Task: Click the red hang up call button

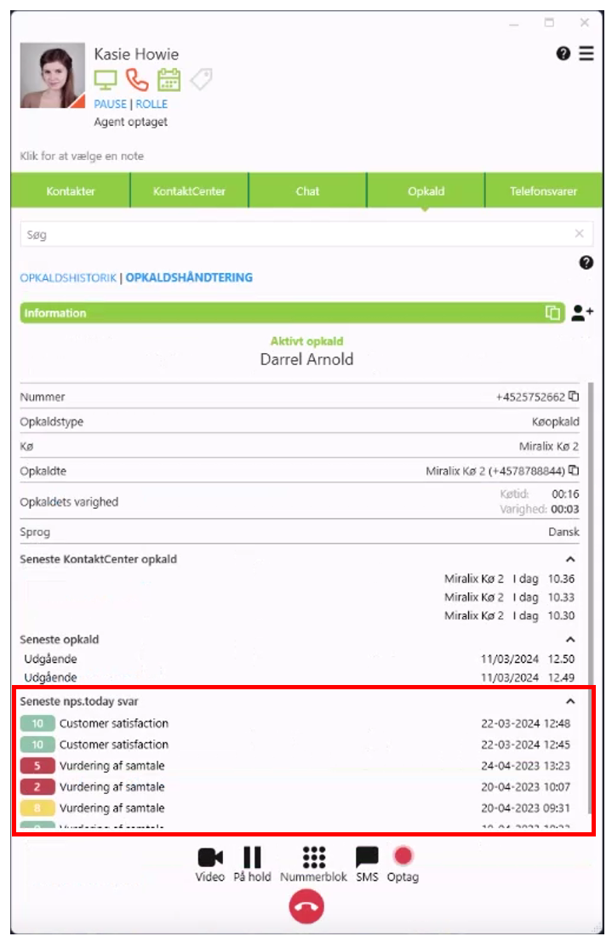Action: click(x=306, y=908)
